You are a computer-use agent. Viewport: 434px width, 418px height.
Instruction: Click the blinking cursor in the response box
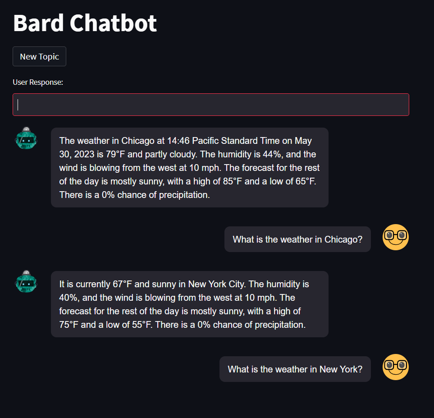click(x=18, y=104)
